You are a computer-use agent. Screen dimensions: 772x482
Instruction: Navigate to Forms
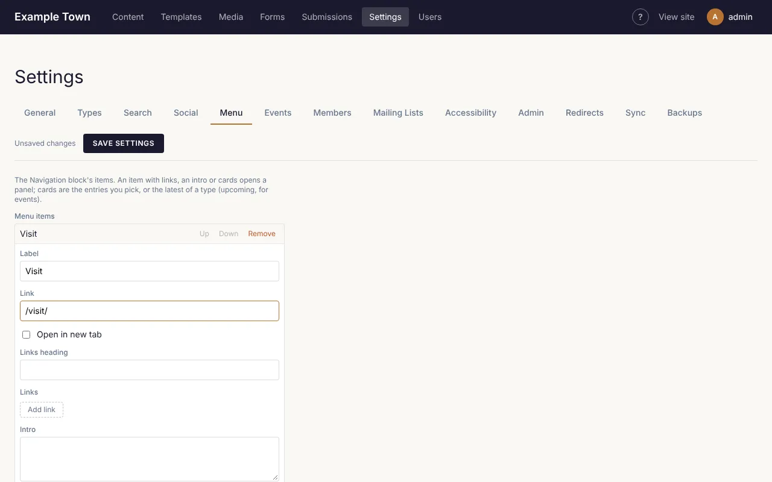[273, 17]
